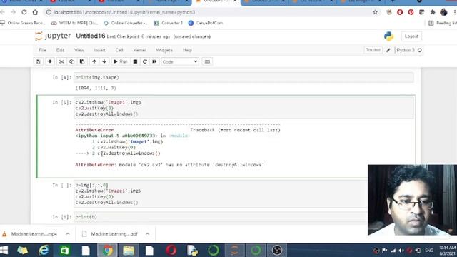The height and width of the screenshot is (257, 457).
Task: Interrupt the kernel with stop icon
Action: [x=135, y=61]
